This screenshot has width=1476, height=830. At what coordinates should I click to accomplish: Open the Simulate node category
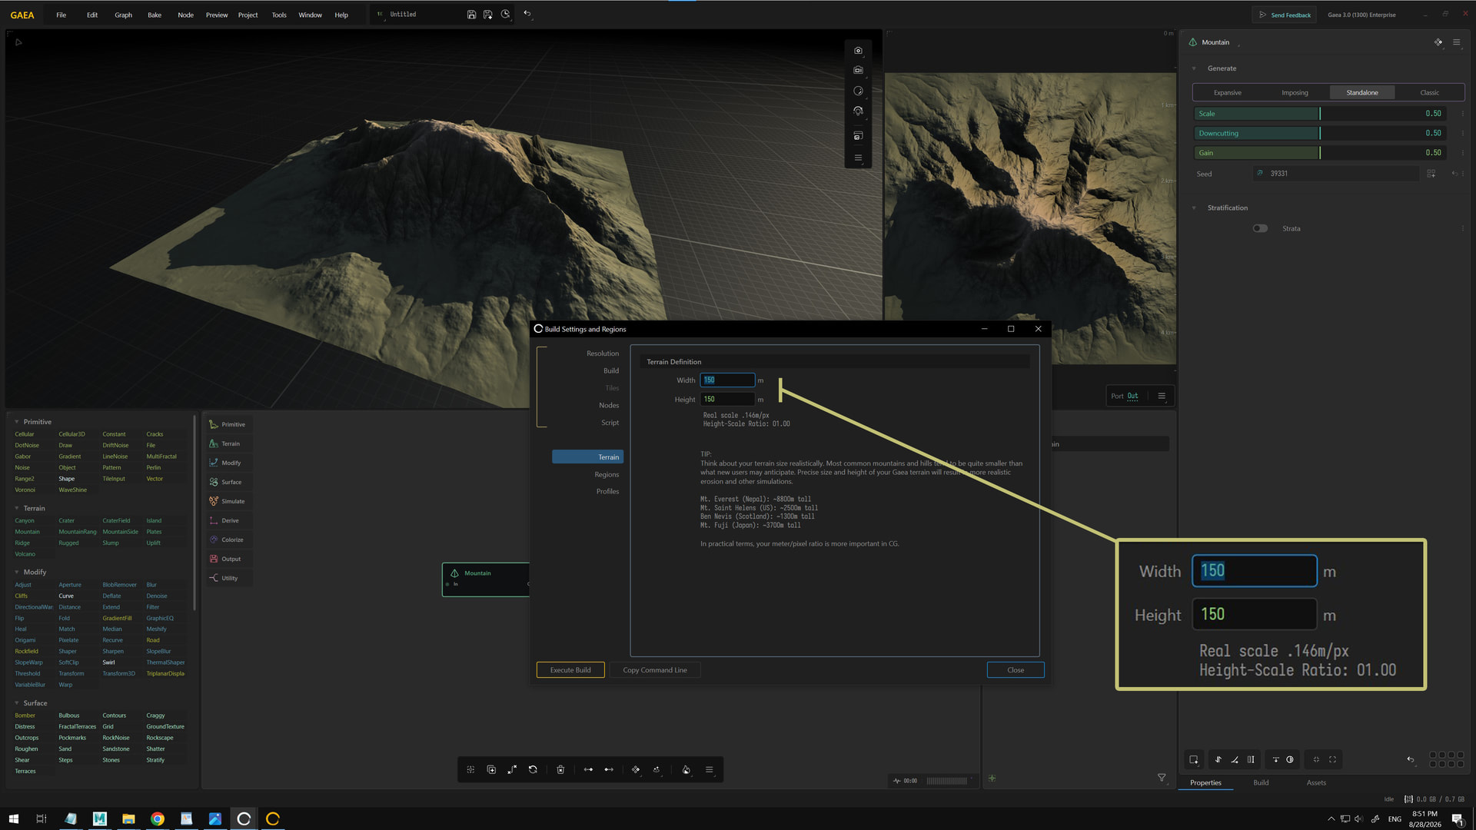point(227,501)
